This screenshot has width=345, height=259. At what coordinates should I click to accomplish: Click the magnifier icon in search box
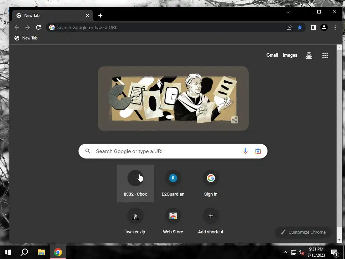tap(88, 151)
